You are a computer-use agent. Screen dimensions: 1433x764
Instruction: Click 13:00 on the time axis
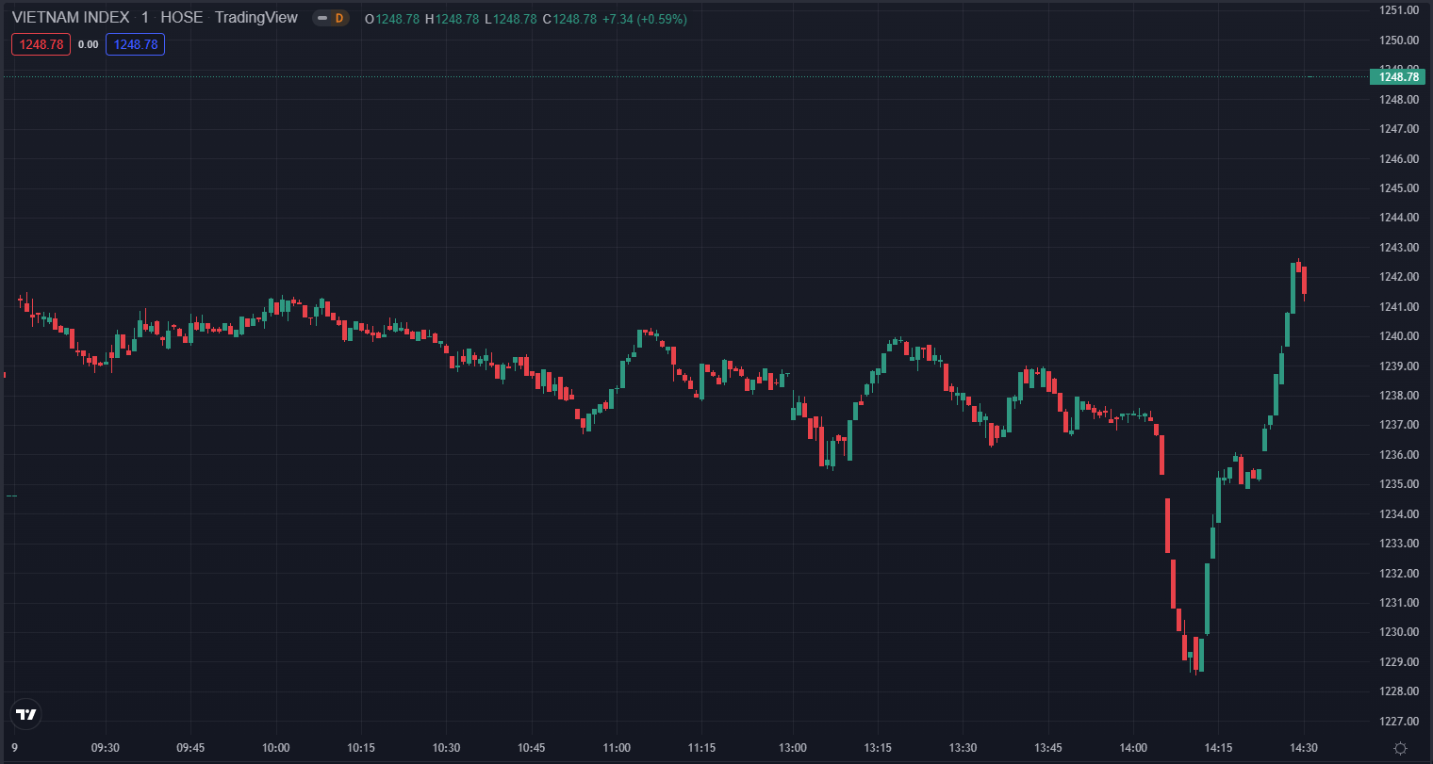(793, 748)
